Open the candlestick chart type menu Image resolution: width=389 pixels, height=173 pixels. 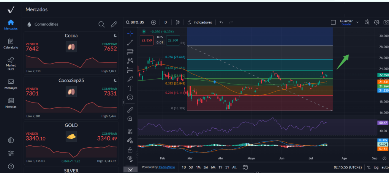(177, 22)
